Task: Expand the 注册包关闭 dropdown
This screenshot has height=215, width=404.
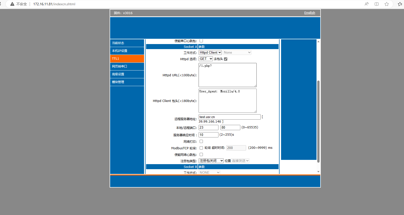Action: tap(211, 161)
